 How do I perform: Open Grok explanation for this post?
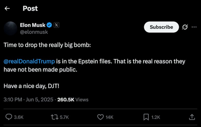(185, 27)
